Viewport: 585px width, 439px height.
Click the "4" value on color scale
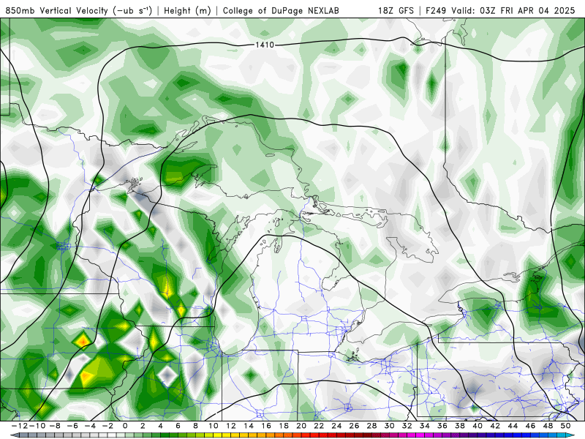[160, 426]
